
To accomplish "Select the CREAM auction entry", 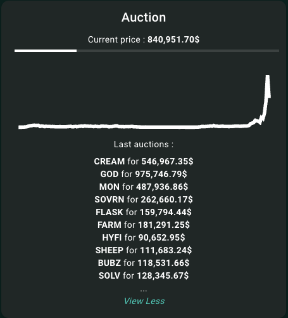I will [x=144, y=161].
